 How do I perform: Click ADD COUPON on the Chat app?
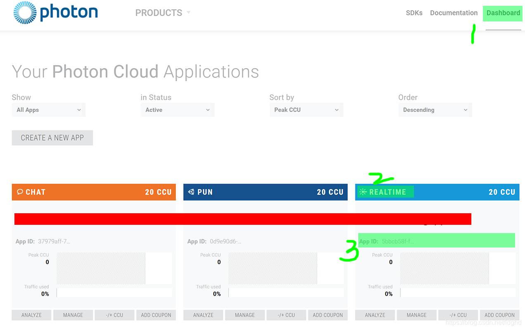156,315
